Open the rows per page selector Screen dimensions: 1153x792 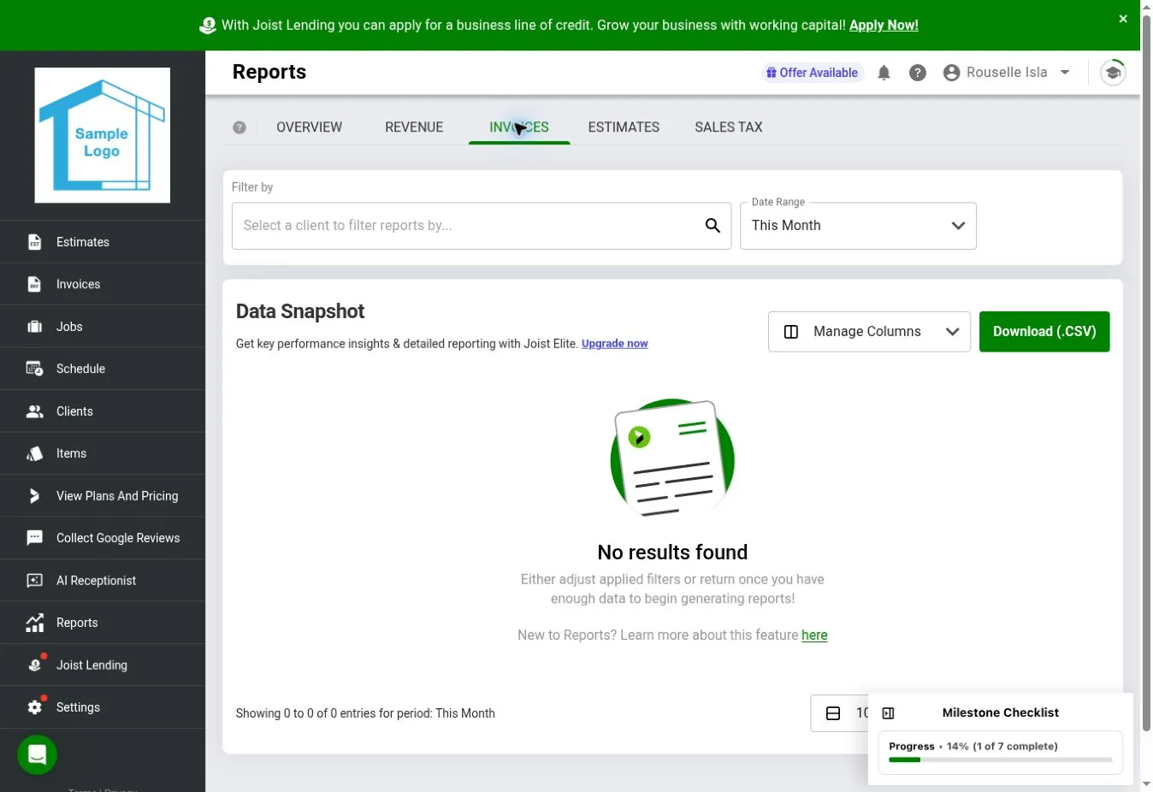[x=839, y=713]
